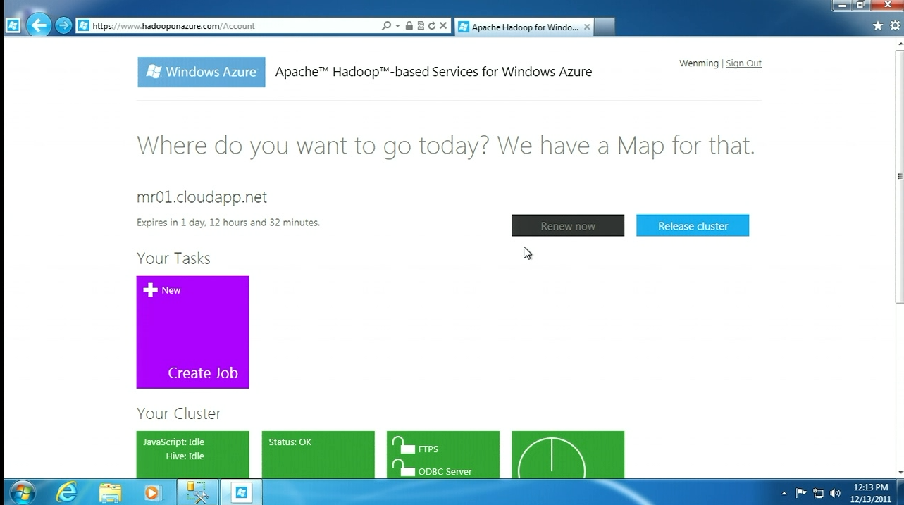Open Action Center flag icon

801,493
